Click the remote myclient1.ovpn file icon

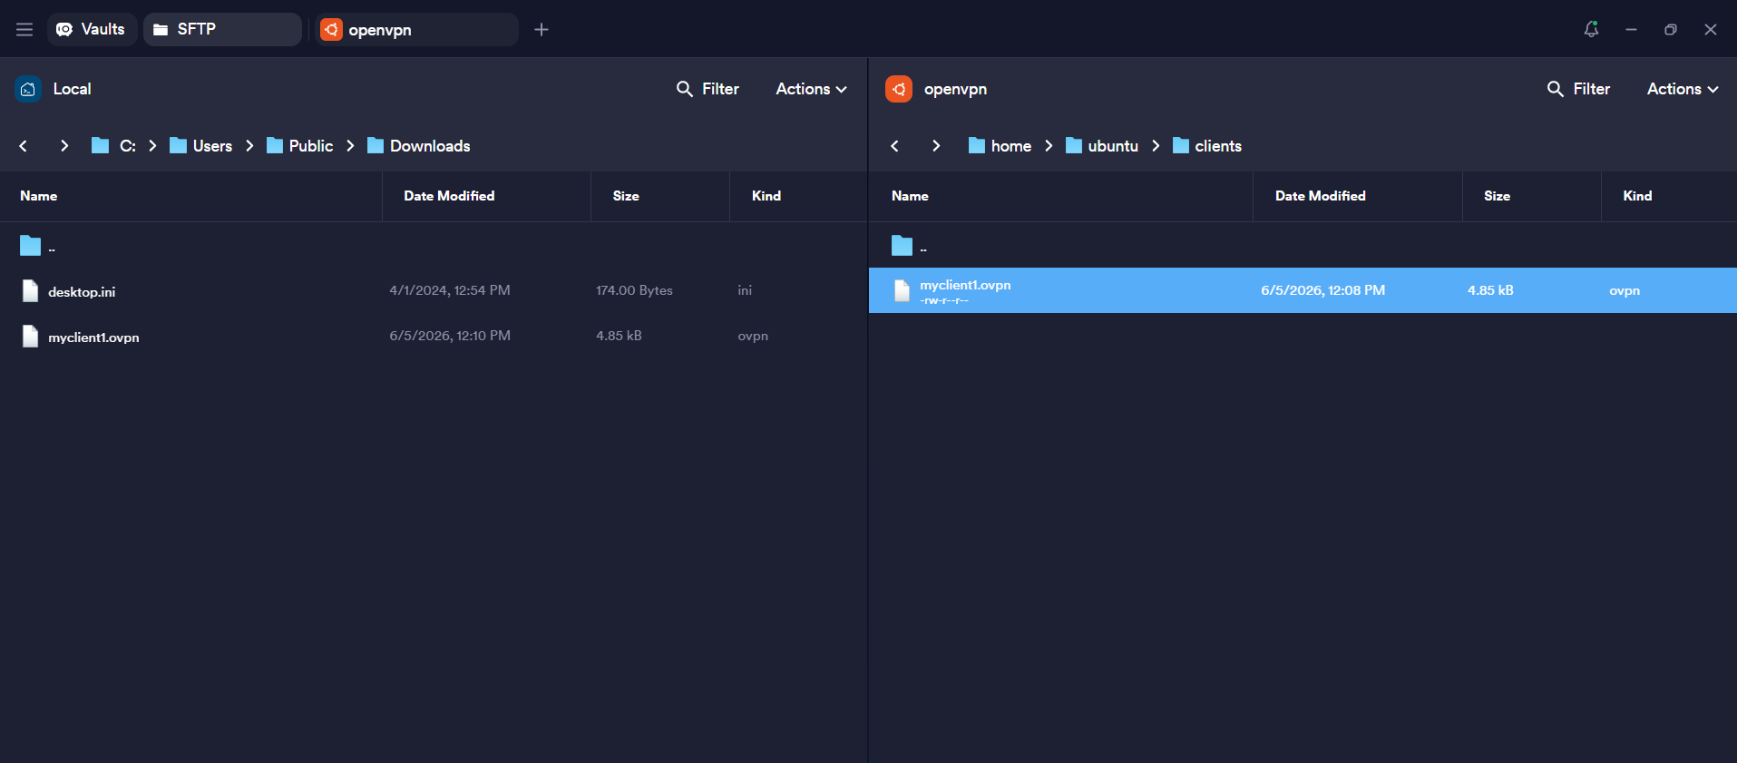(x=902, y=290)
